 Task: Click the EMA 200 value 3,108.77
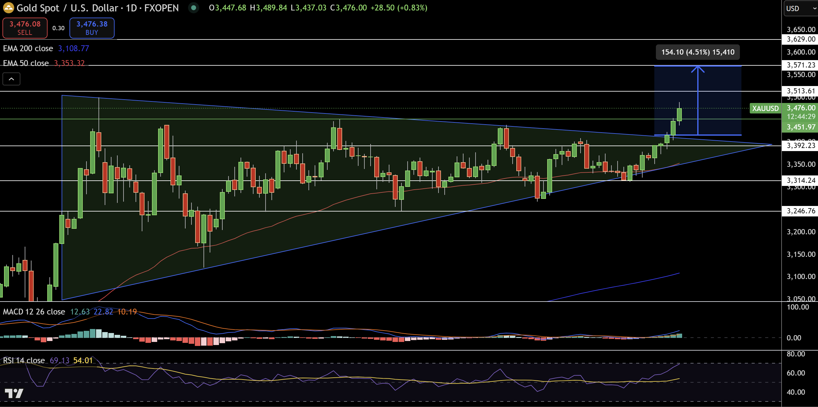click(x=73, y=48)
